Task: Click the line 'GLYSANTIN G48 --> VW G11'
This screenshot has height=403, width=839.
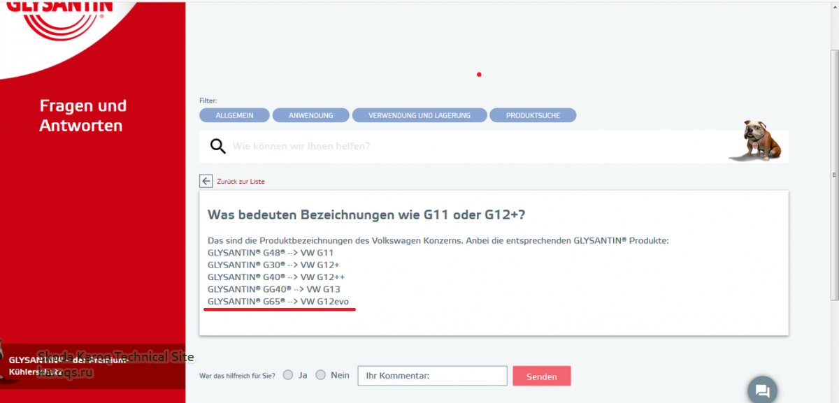Action: click(271, 253)
